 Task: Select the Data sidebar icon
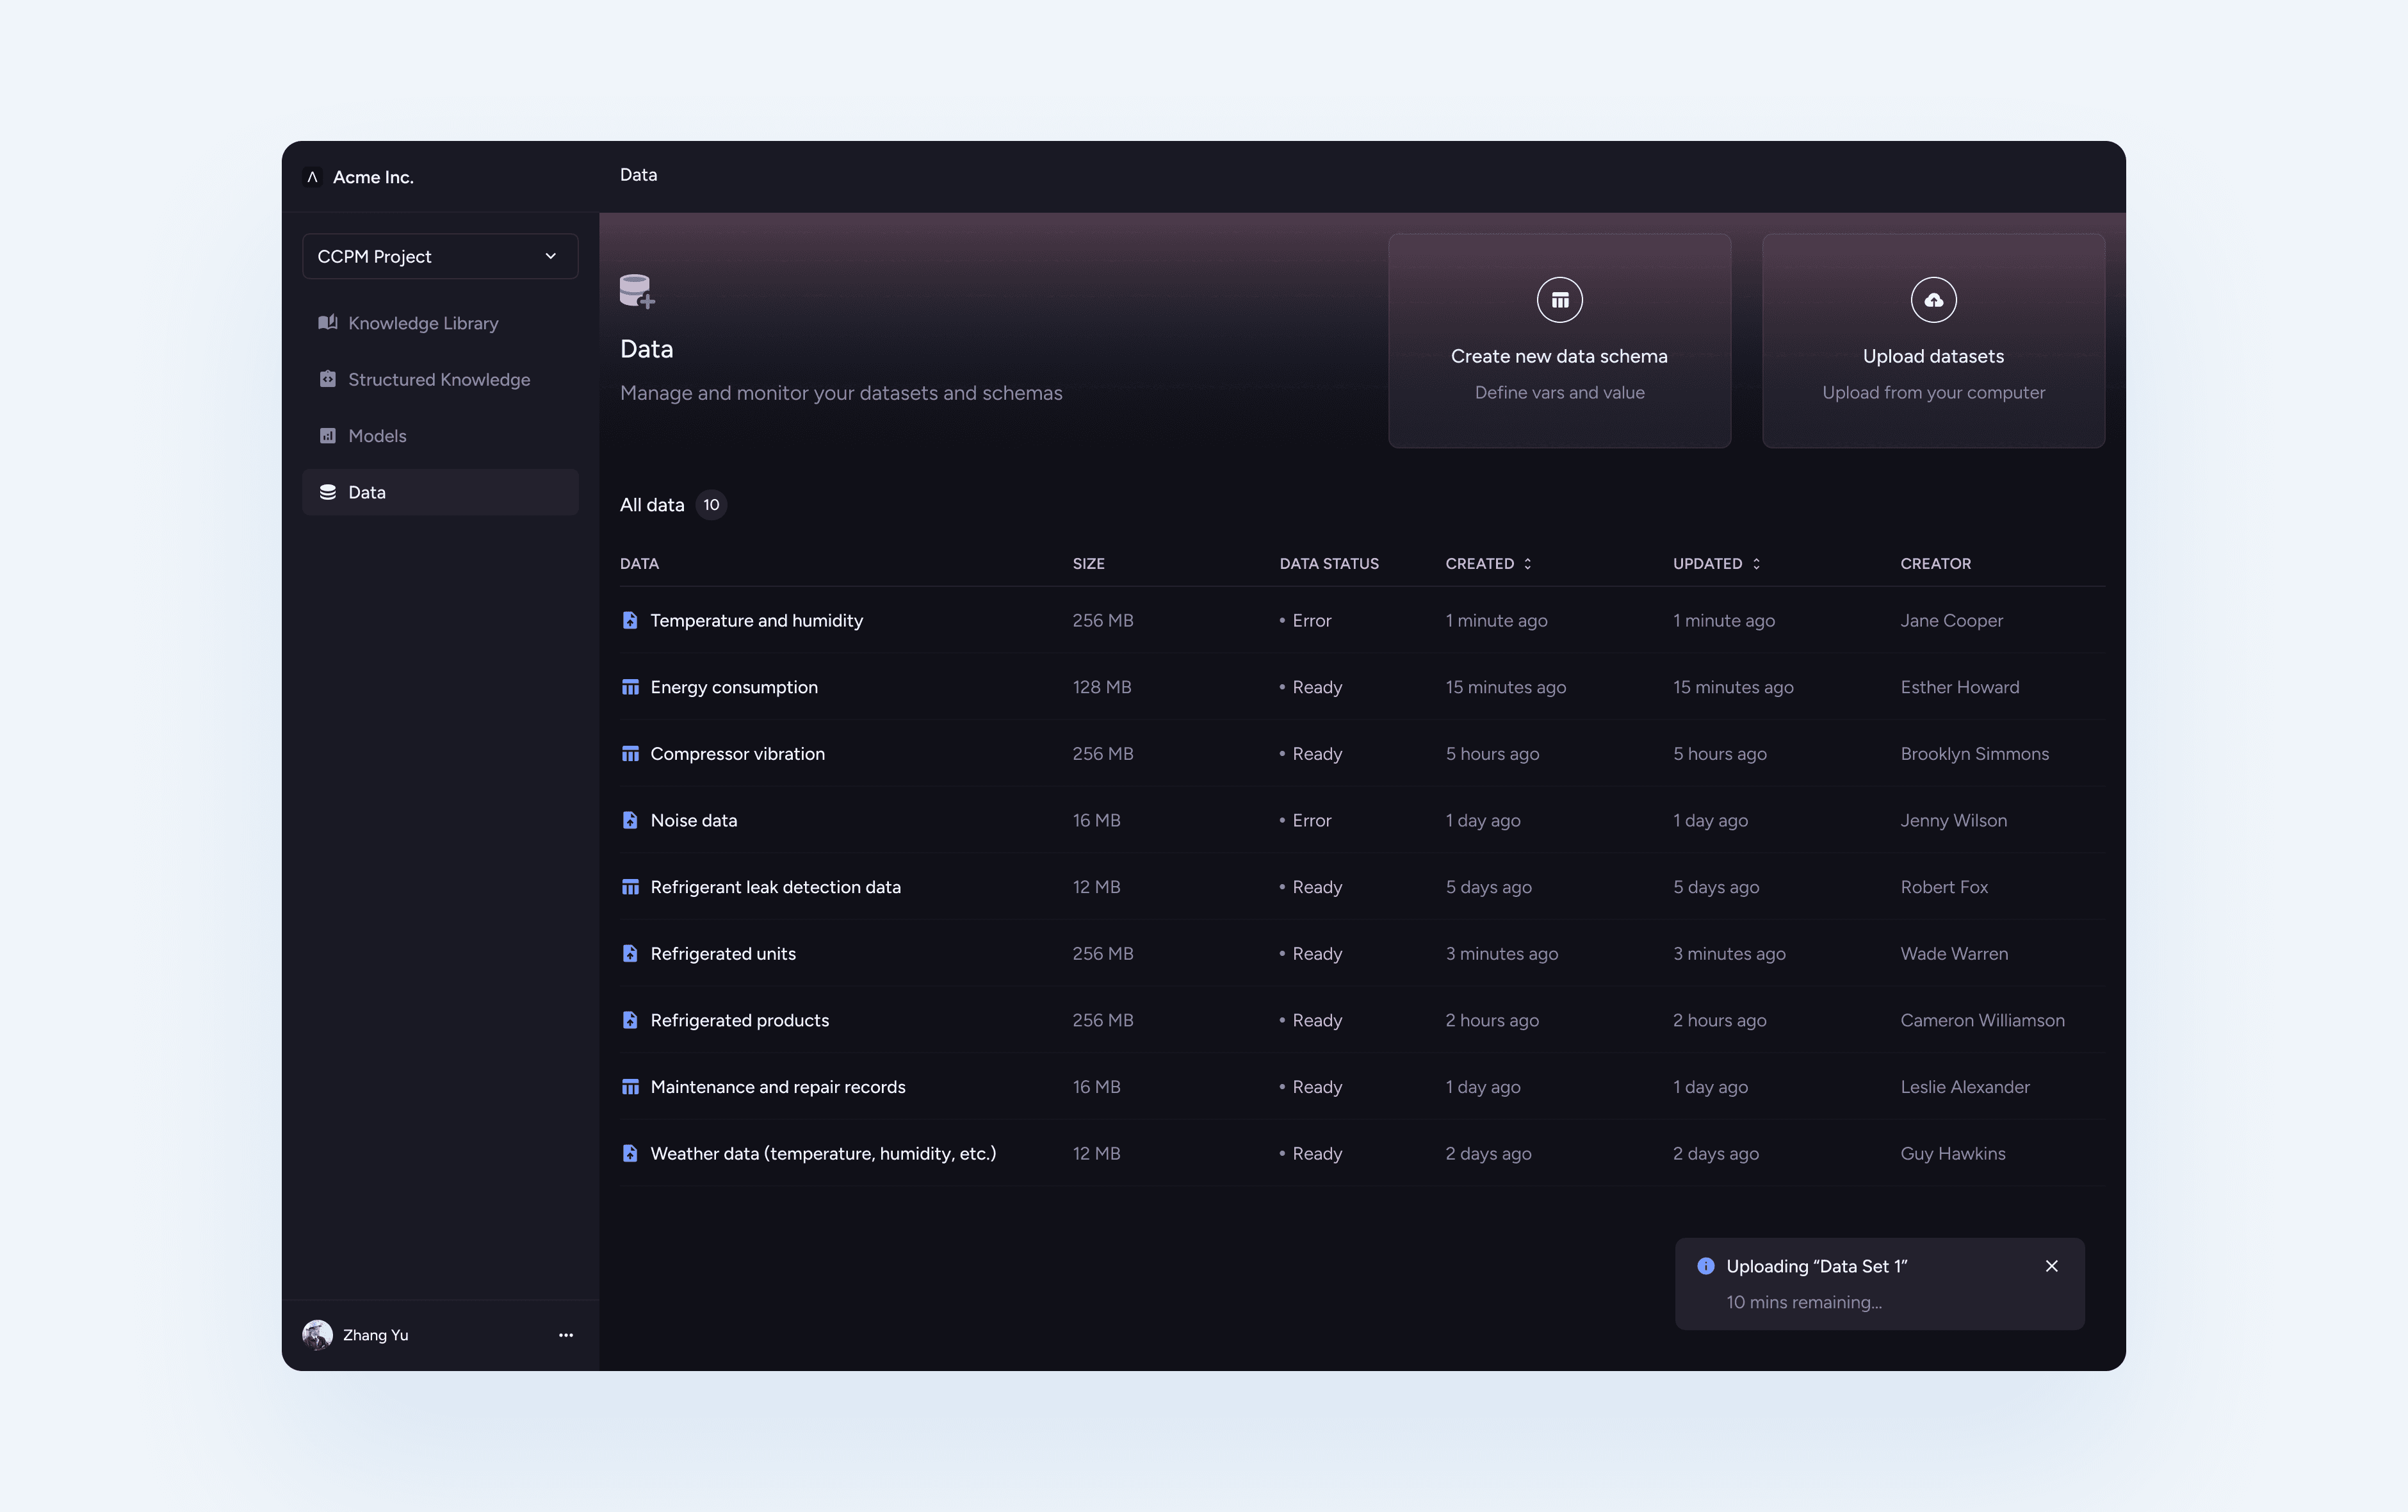pyautogui.click(x=328, y=492)
